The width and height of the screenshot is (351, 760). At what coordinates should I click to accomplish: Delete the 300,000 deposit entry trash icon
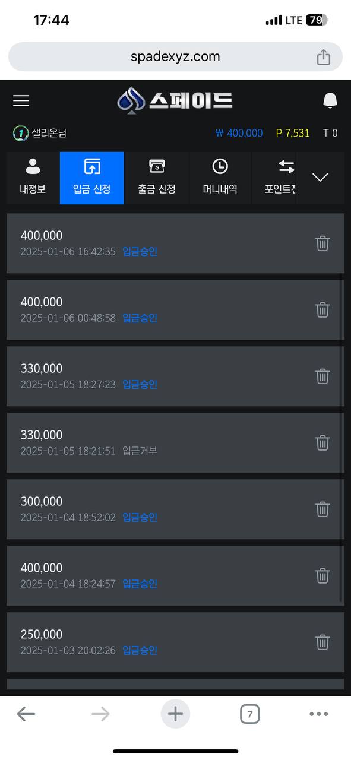pyautogui.click(x=322, y=509)
